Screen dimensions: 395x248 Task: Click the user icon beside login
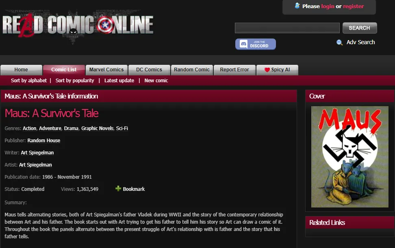[x=297, y=6]
